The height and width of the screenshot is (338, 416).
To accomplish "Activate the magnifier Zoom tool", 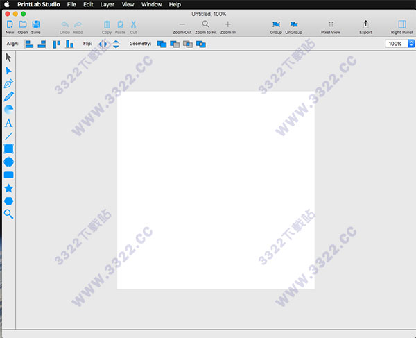I will (x=8, y=214).
